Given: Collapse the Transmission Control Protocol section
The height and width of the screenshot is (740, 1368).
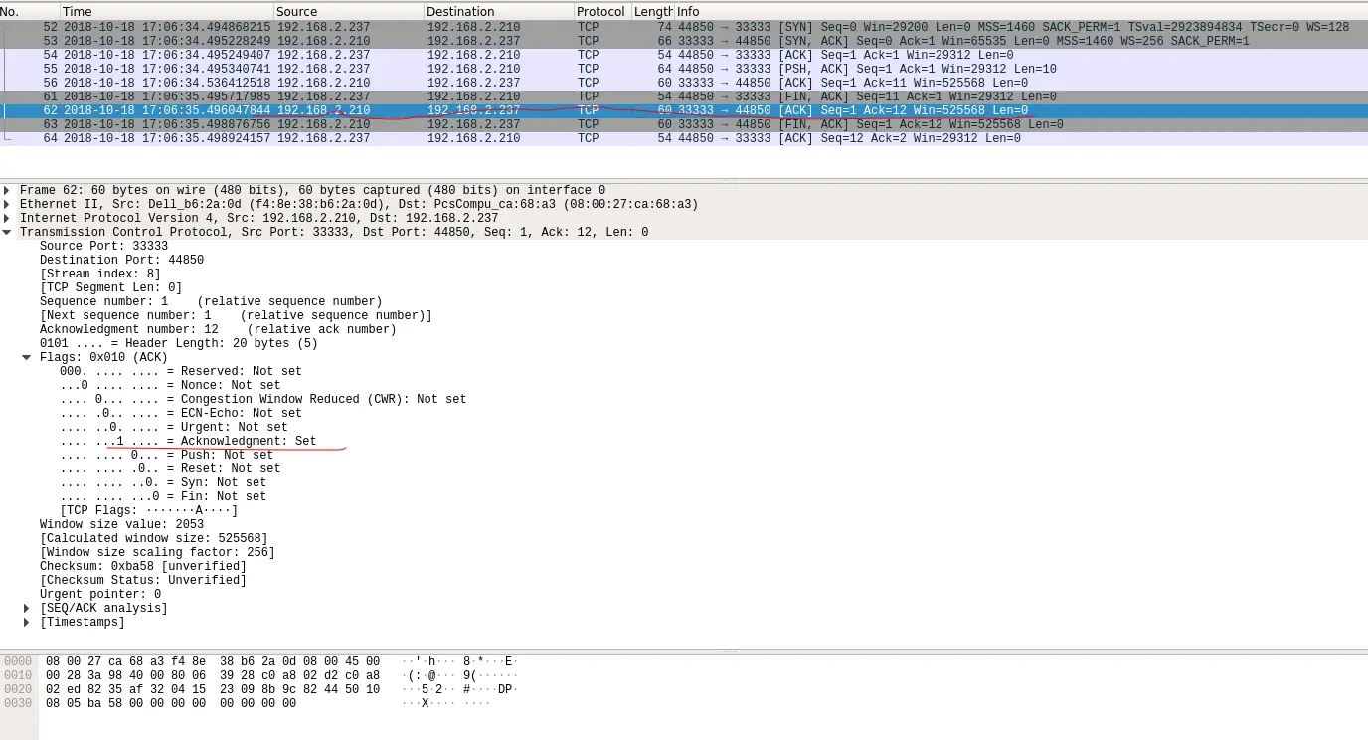Looking at the screenshot, I should 8,232.
